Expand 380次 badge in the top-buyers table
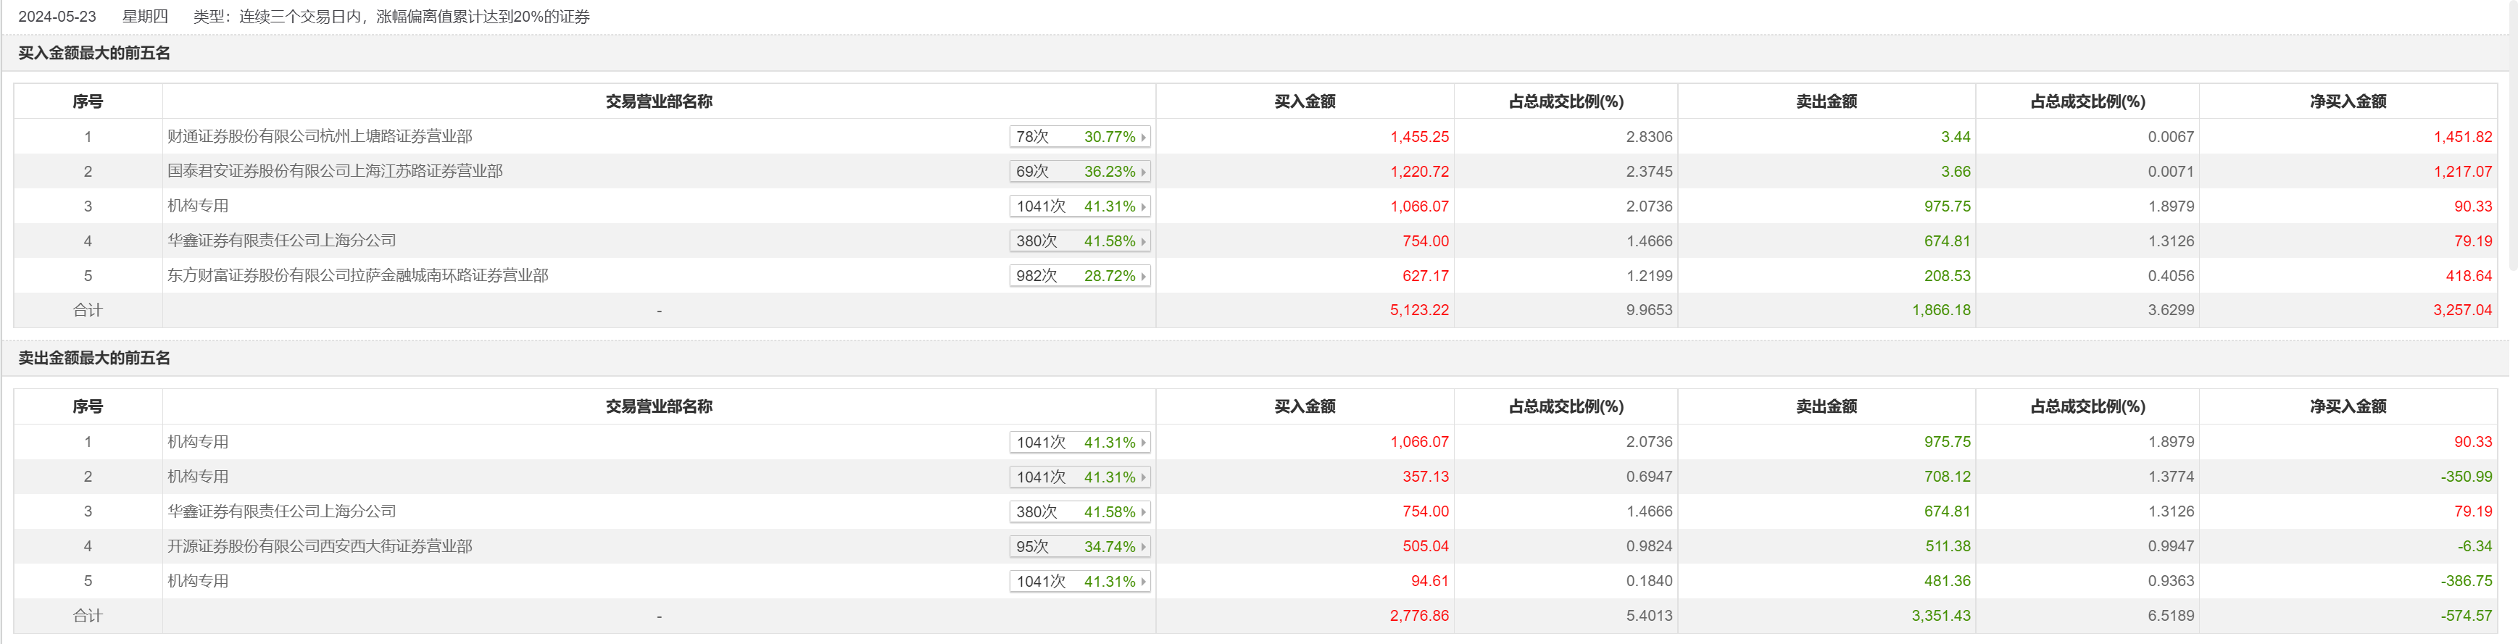 [x=1079, y=241]
